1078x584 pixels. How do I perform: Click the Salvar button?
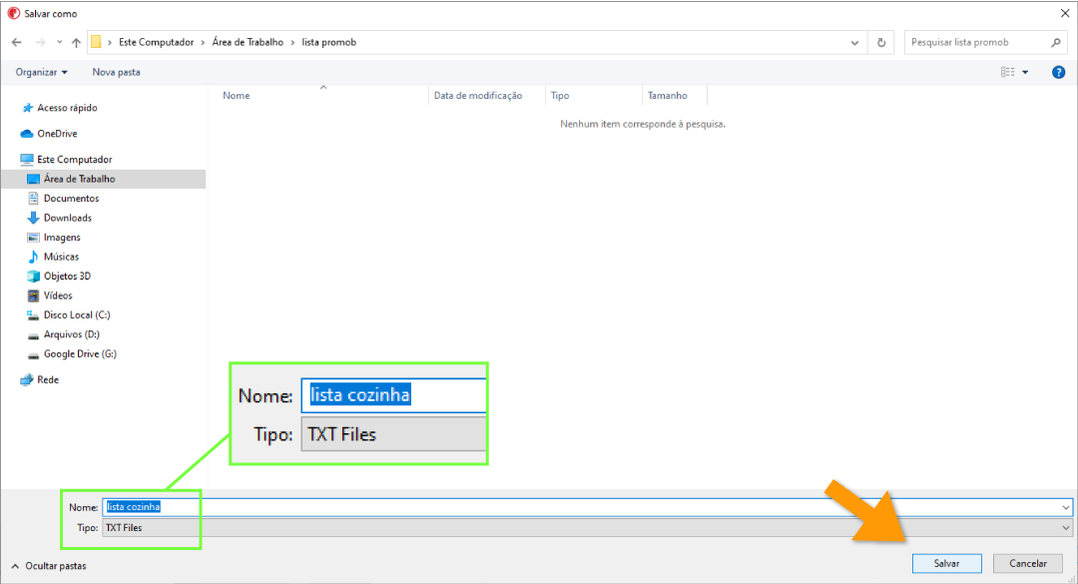coord(946,563)
